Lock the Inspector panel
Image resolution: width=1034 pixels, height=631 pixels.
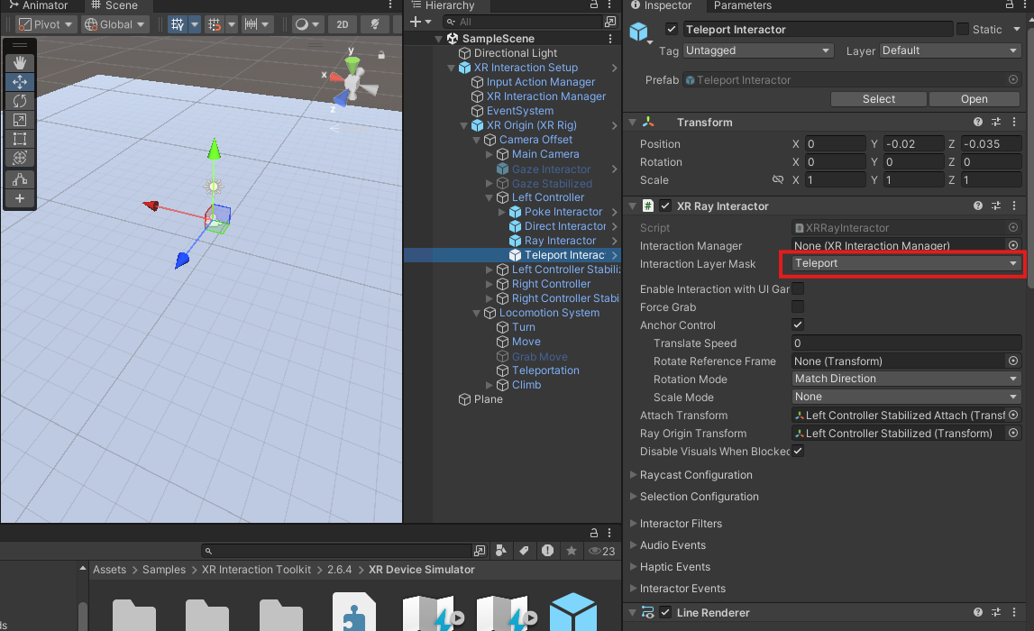[x=1009, y=5]
